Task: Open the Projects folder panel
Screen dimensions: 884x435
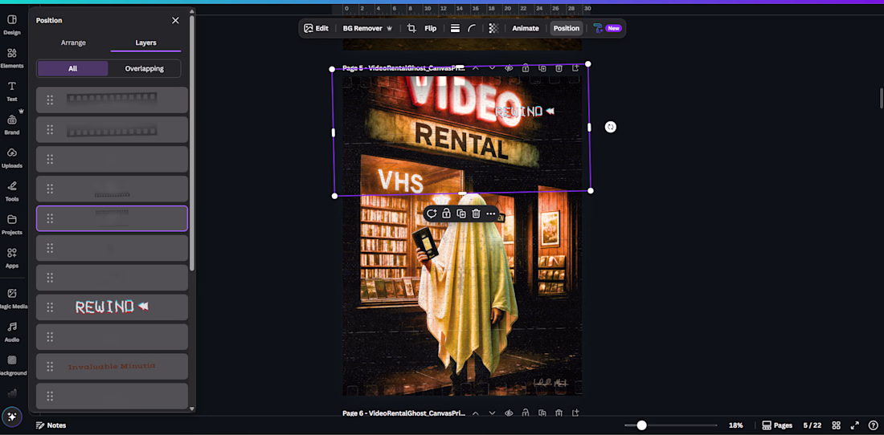Action: point(12,224)
